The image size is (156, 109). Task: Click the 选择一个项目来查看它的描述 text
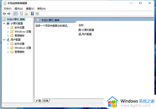52,26
